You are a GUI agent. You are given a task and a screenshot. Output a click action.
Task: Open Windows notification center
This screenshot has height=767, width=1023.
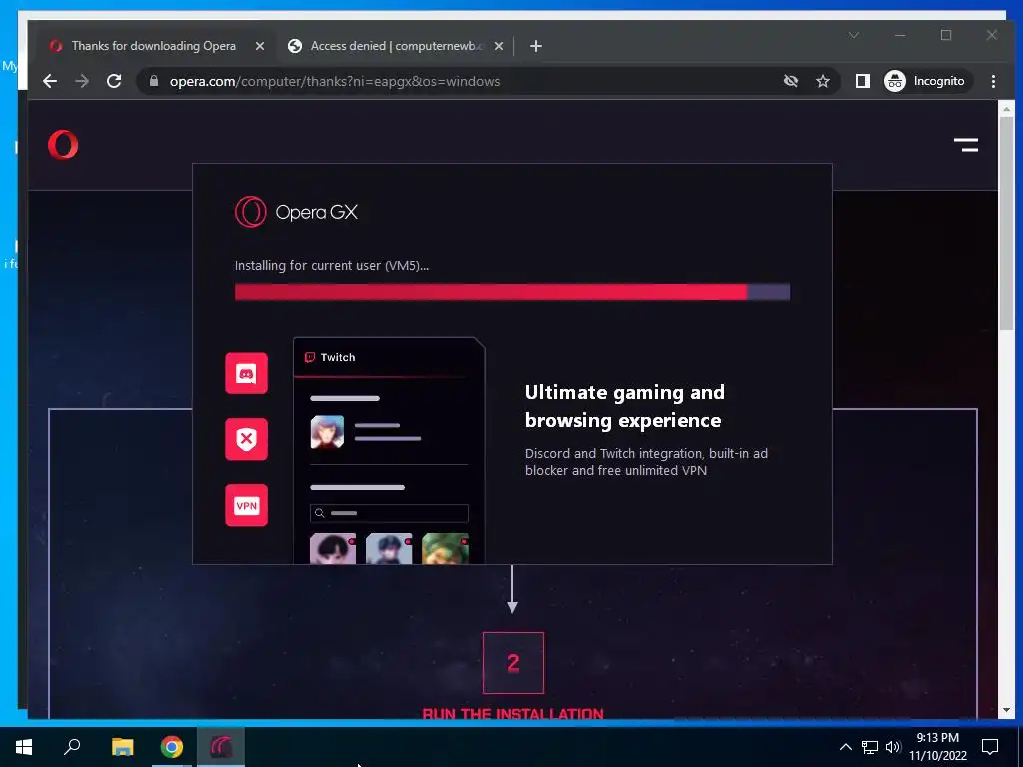click(990, 747)
